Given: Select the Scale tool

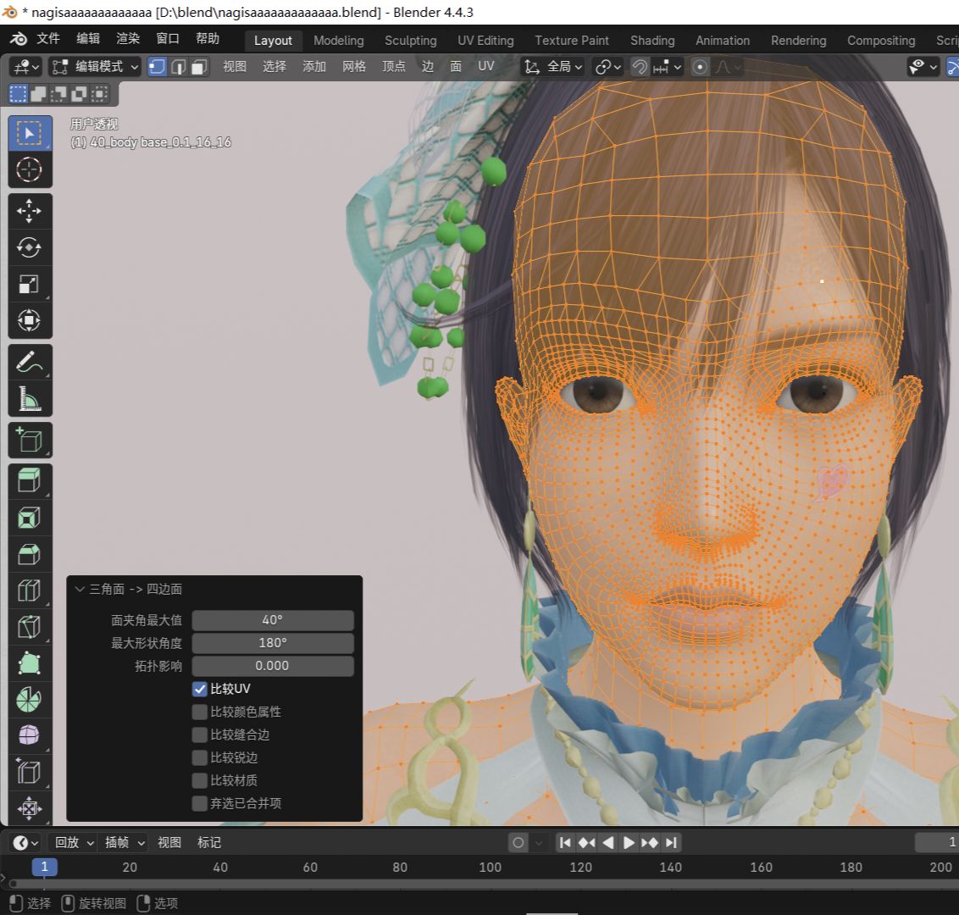Looking at the screenshot, I should pos(30,284).
